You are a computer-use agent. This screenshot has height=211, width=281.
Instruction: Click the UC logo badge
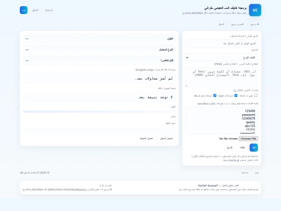[x=255, y=10]
